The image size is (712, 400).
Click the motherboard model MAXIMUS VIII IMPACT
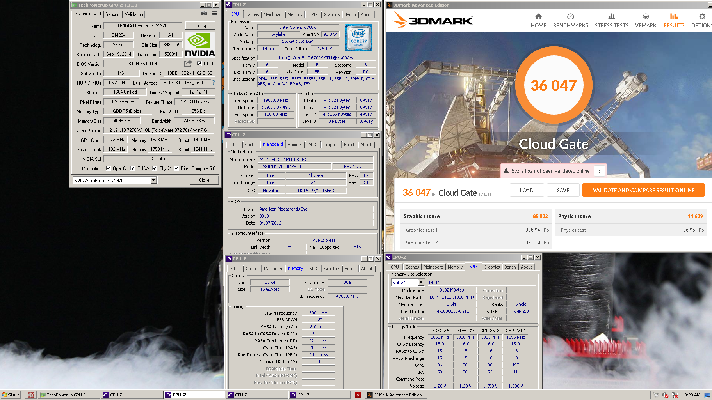[x=295, y=166]
